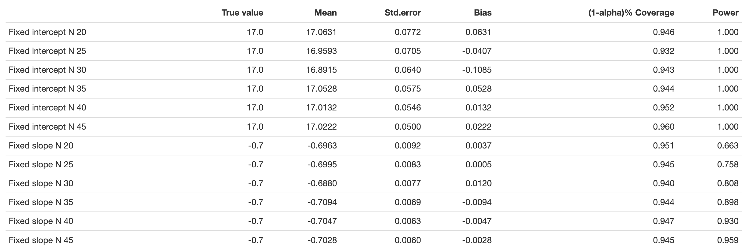This screenshot has width=747, height=252.
Task: Click the (1-alpha)% Coverage header
Action: pyautogui.click(x=631, y=13)
